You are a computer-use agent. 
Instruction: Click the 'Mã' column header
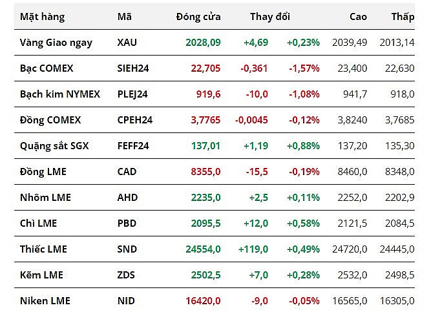tap(125, 17)
